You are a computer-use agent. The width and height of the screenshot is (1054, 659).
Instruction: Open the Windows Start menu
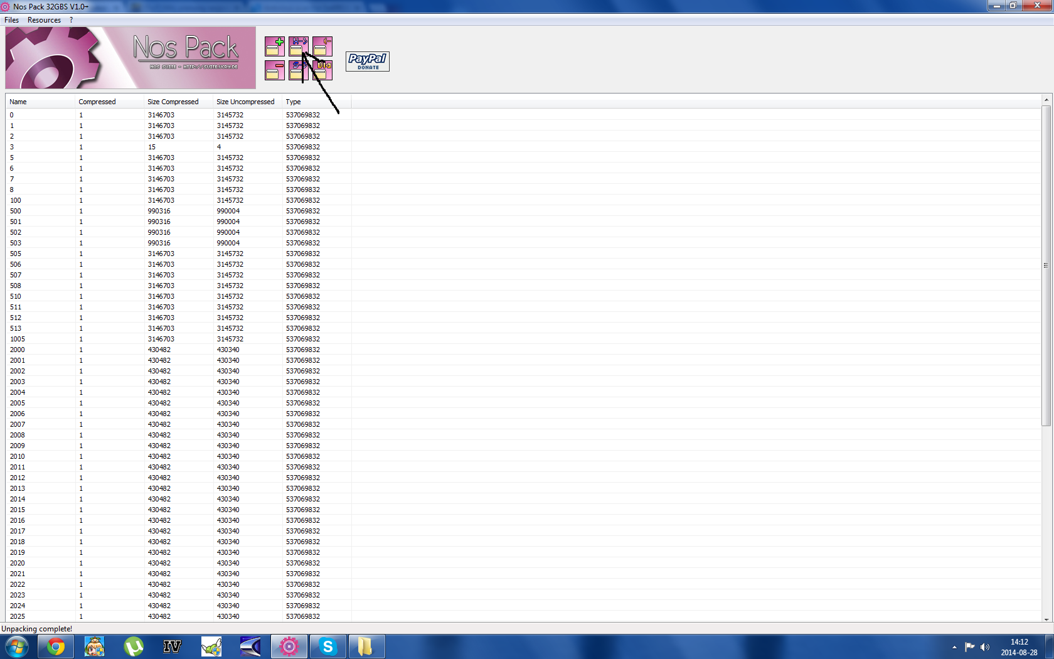(16, 646)
